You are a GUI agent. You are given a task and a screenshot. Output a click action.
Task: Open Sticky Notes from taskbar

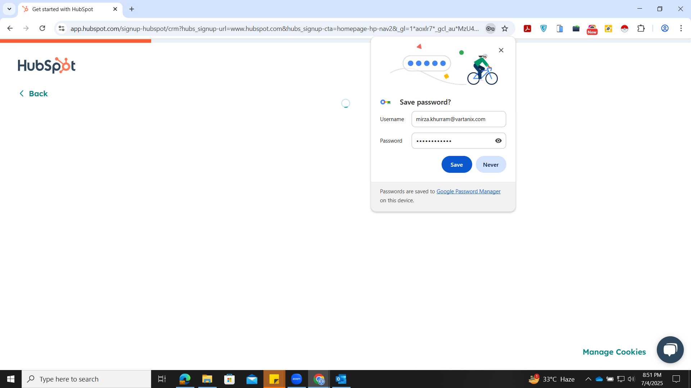(x=274, y=379)
